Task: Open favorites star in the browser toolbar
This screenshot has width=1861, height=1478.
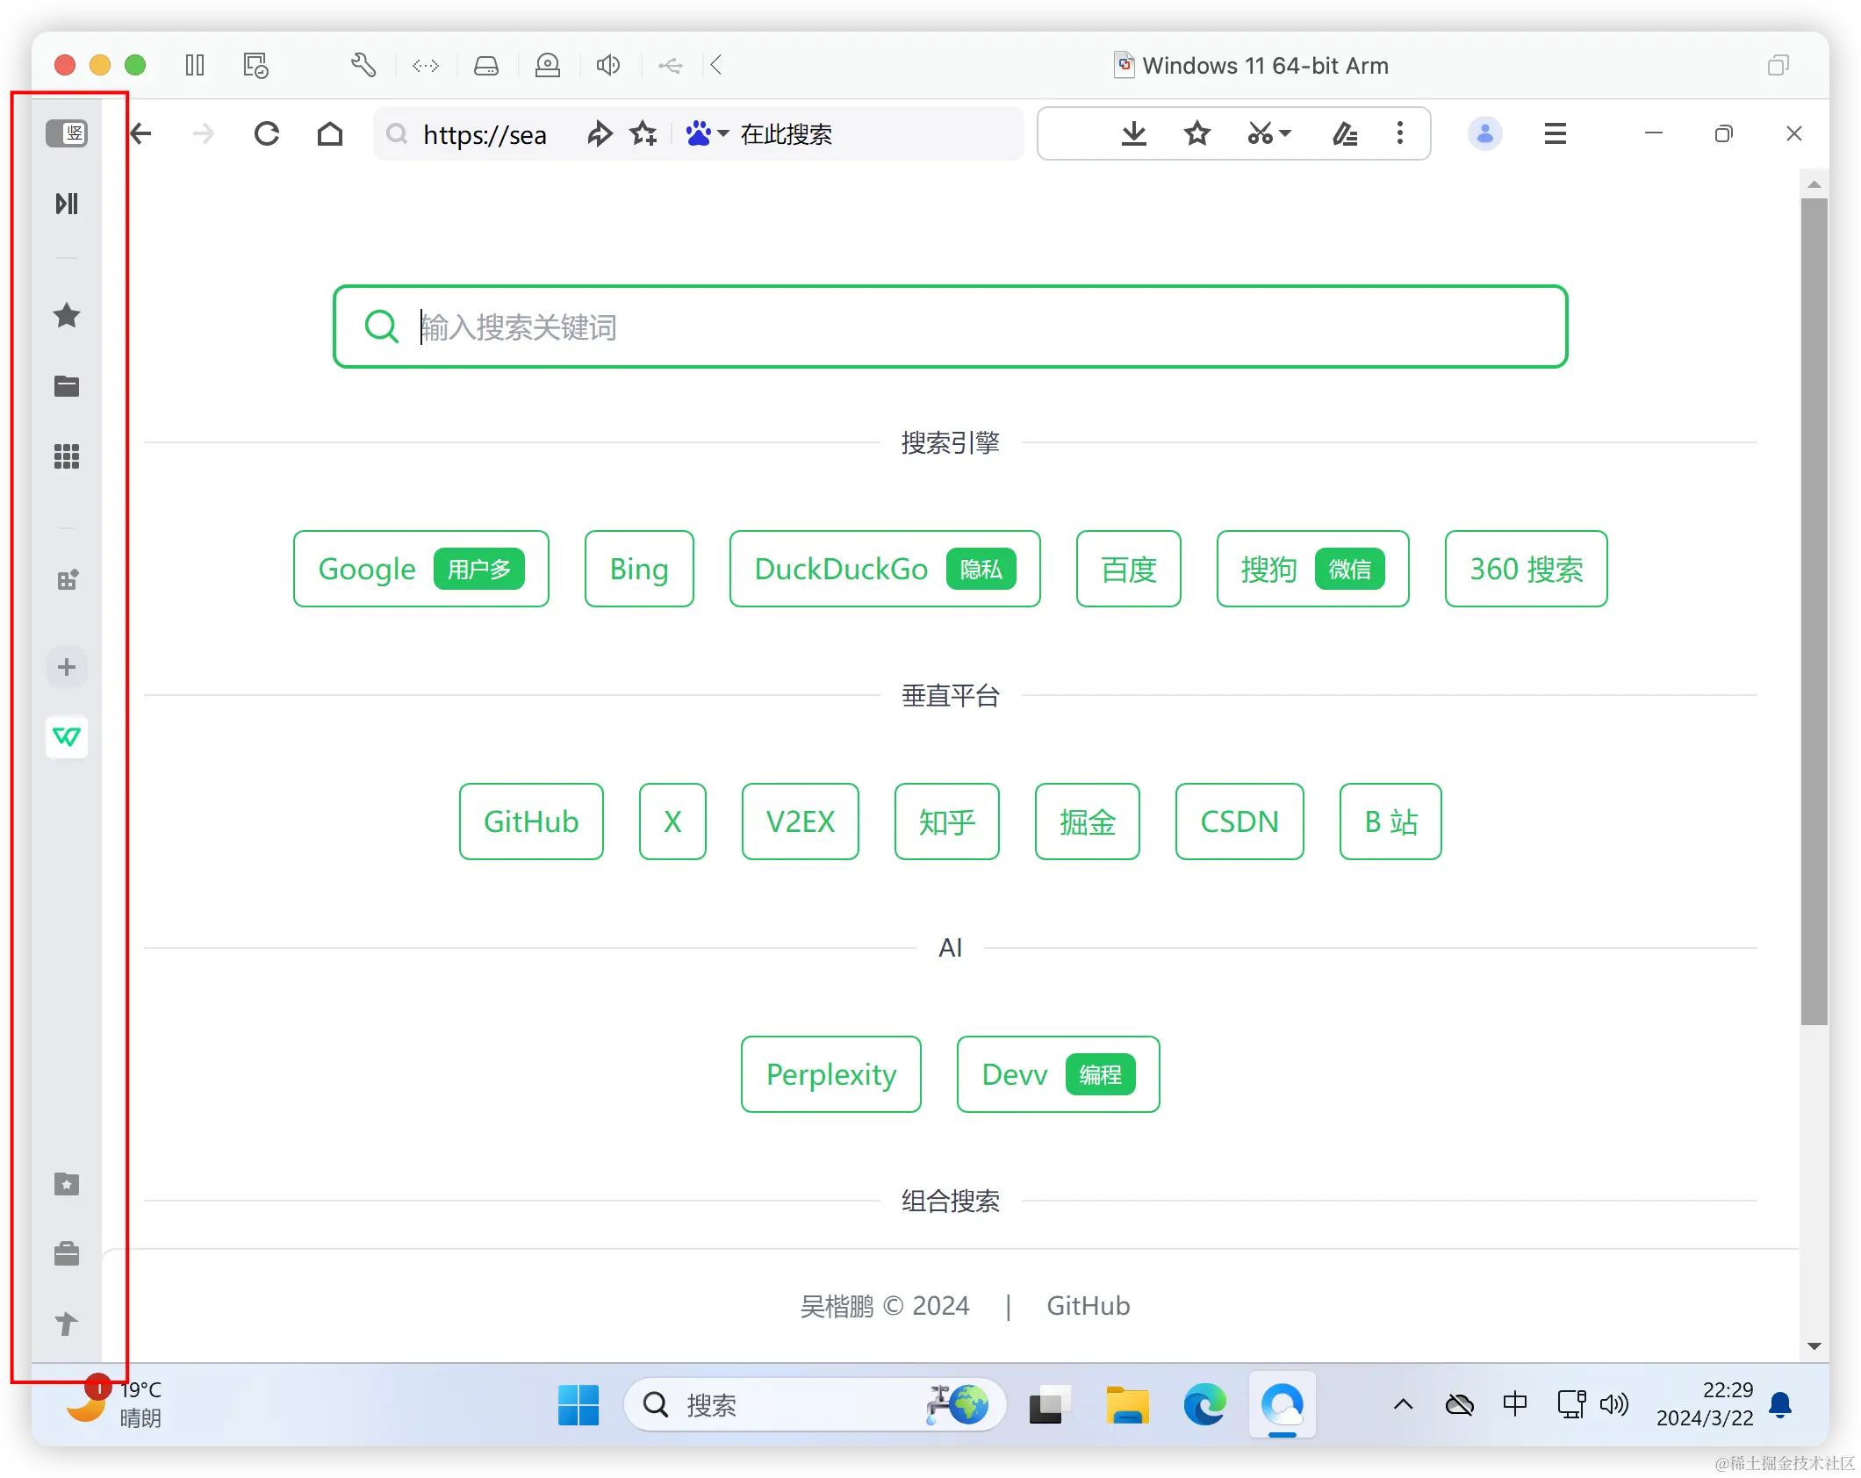Action: [x=1197, y=133]
